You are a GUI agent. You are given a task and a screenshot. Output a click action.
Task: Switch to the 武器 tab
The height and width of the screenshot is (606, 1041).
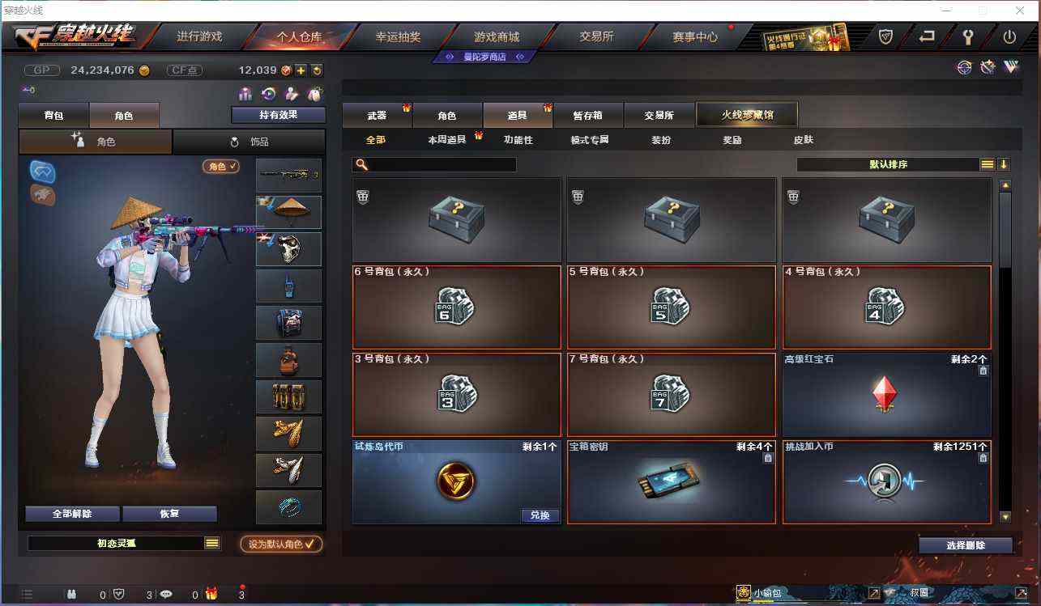(378, 115)
